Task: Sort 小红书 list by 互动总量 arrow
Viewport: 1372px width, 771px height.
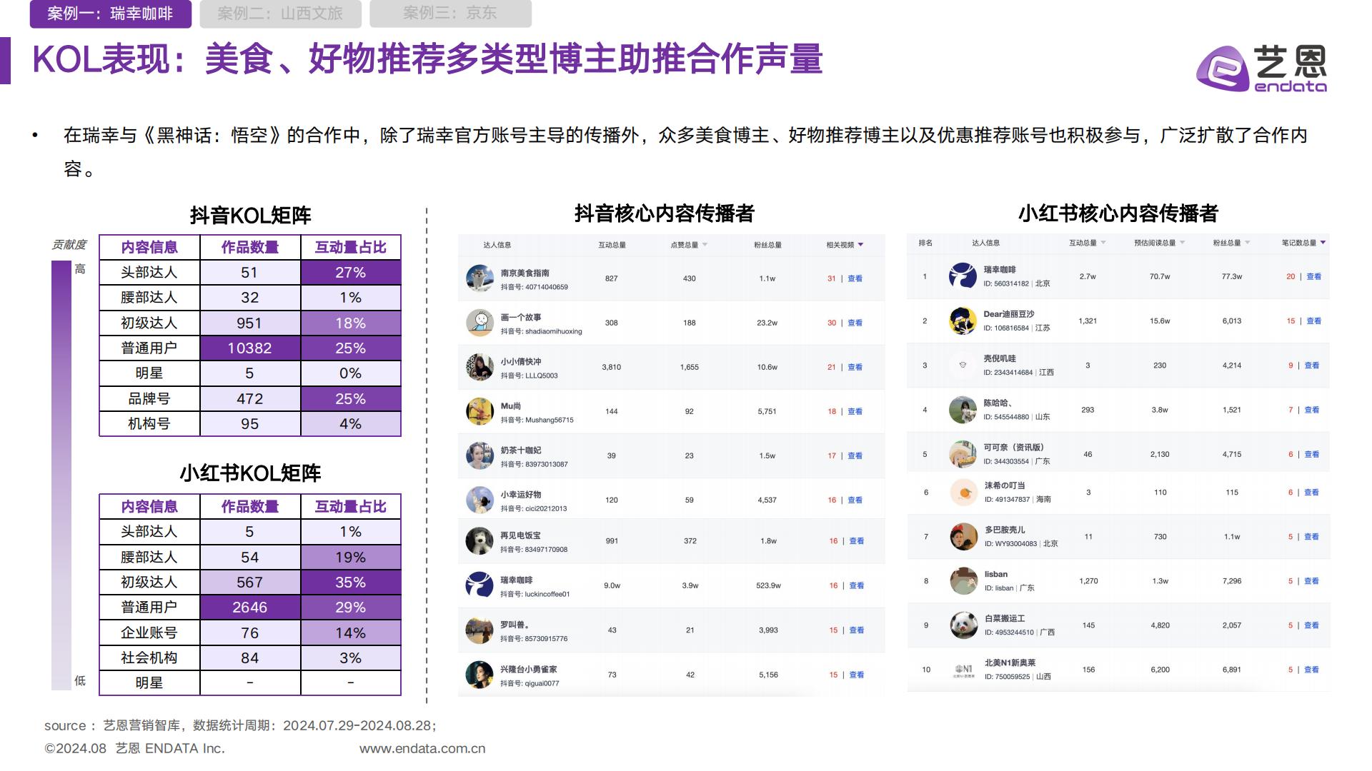Action: click(x=1103, y=243)
